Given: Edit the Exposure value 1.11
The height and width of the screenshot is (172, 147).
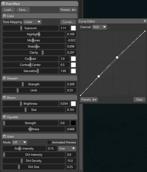Looking at the screenshot, I should click(64, 28).
